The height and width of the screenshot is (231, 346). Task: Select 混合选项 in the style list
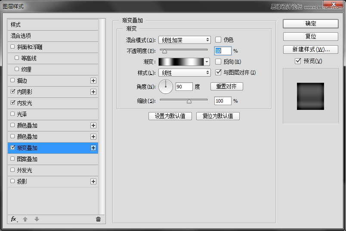(x=21, y=36)
